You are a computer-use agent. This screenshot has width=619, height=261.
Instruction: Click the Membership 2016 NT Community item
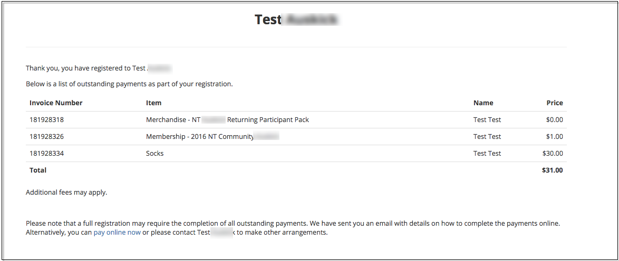[x=213, y=137]
